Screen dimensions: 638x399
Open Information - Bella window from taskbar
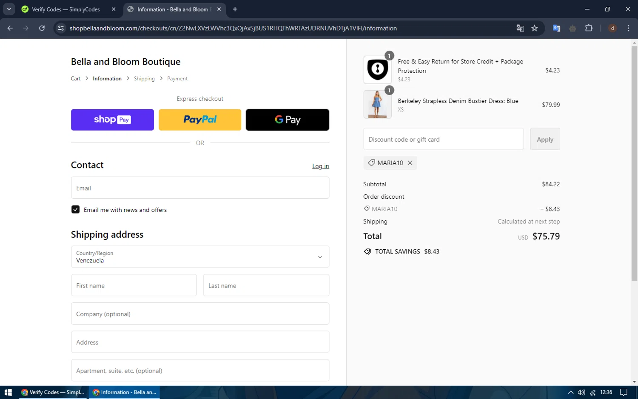(125, 392)
